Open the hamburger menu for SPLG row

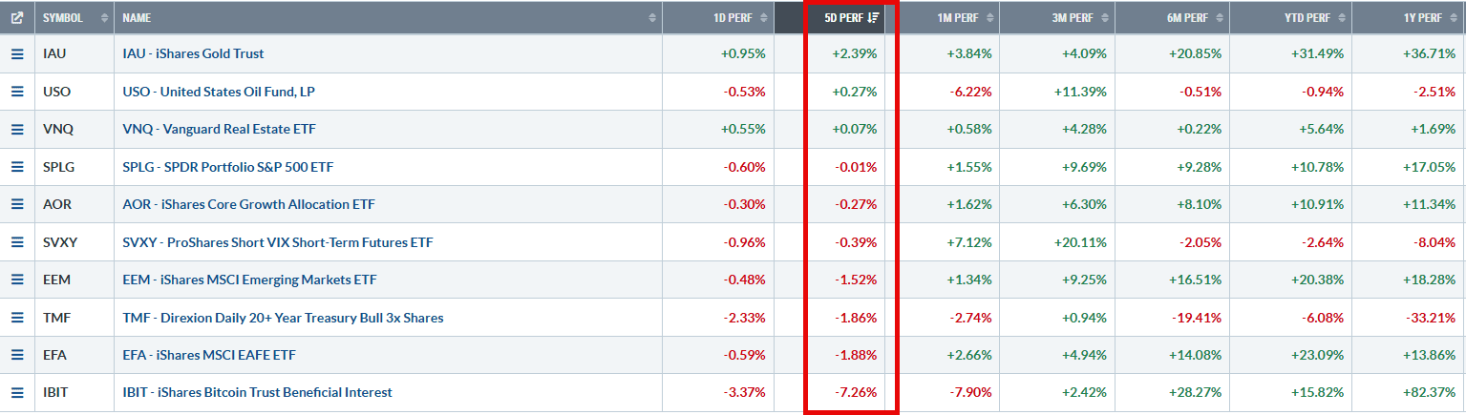point(16,167)
